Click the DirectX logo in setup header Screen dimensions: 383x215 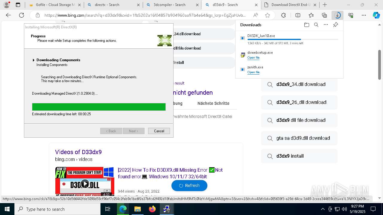[165, 40]
